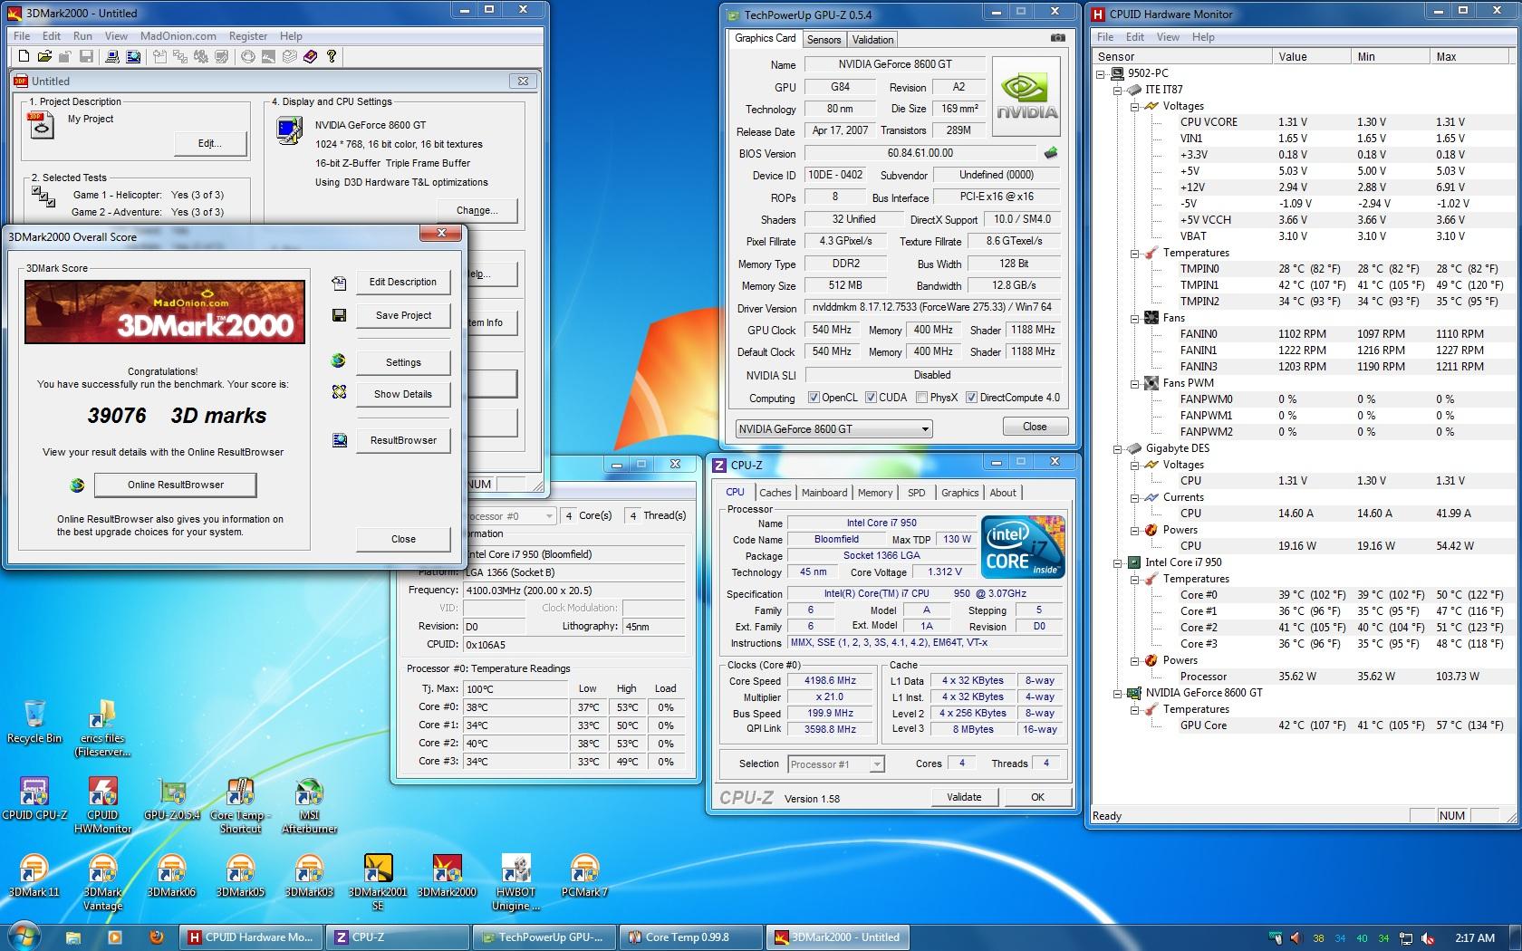
Task: Select the 3DMark2001 SE desktop shortcut
Action: click(378, 883)
